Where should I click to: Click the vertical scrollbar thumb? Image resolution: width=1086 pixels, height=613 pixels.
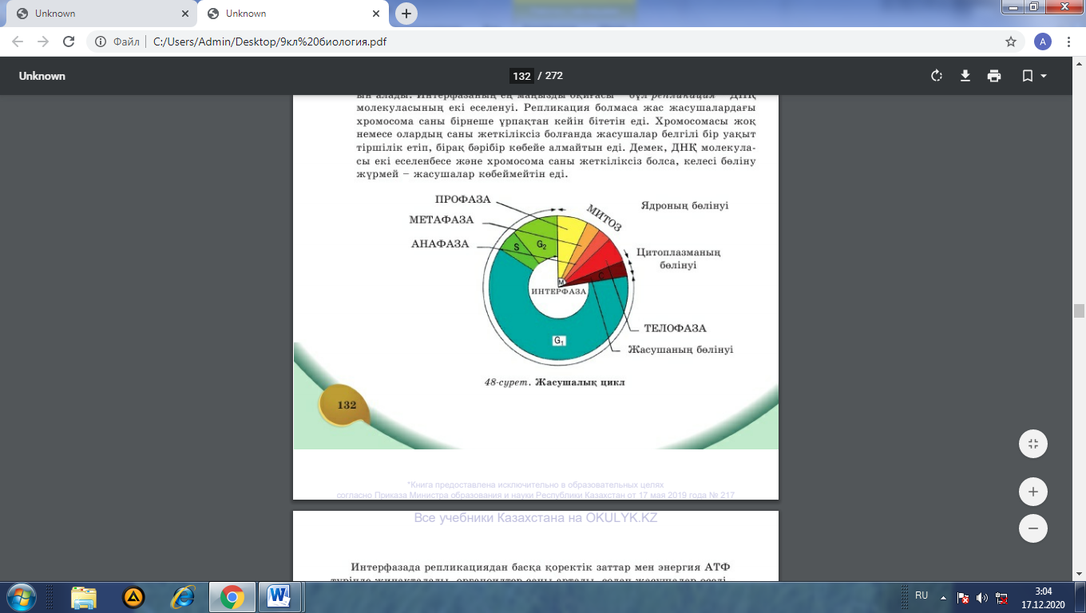(x=1079, y=311)
